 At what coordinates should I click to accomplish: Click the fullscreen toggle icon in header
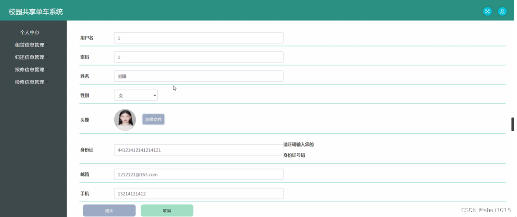pyautogui.click(x=487, y=11)
